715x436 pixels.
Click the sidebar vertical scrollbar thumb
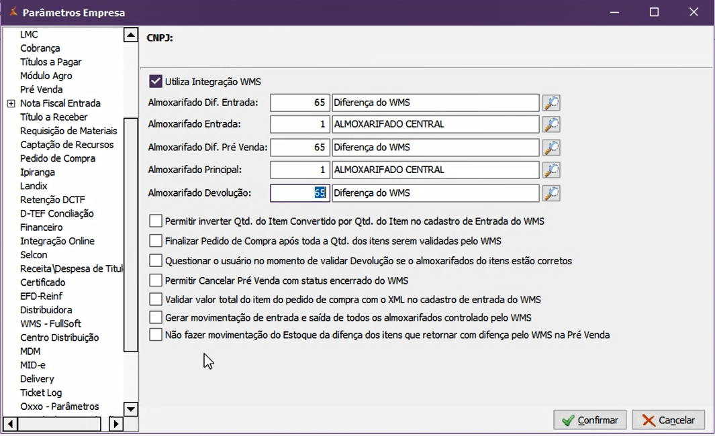(130, 235)
